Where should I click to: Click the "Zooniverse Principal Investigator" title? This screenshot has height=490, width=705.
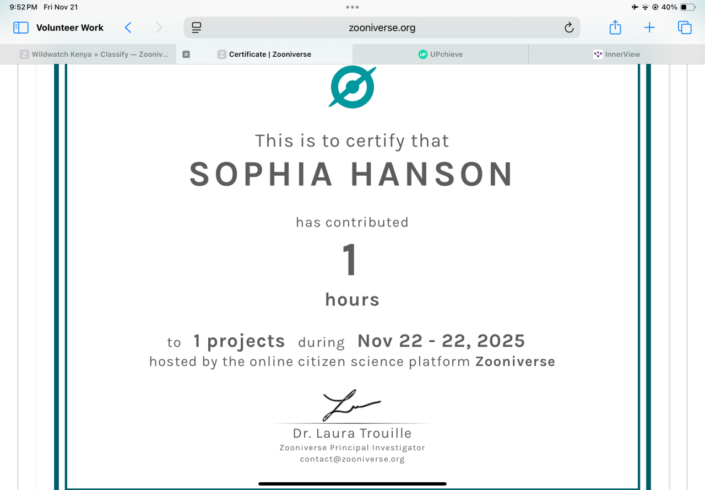point(352,448)
